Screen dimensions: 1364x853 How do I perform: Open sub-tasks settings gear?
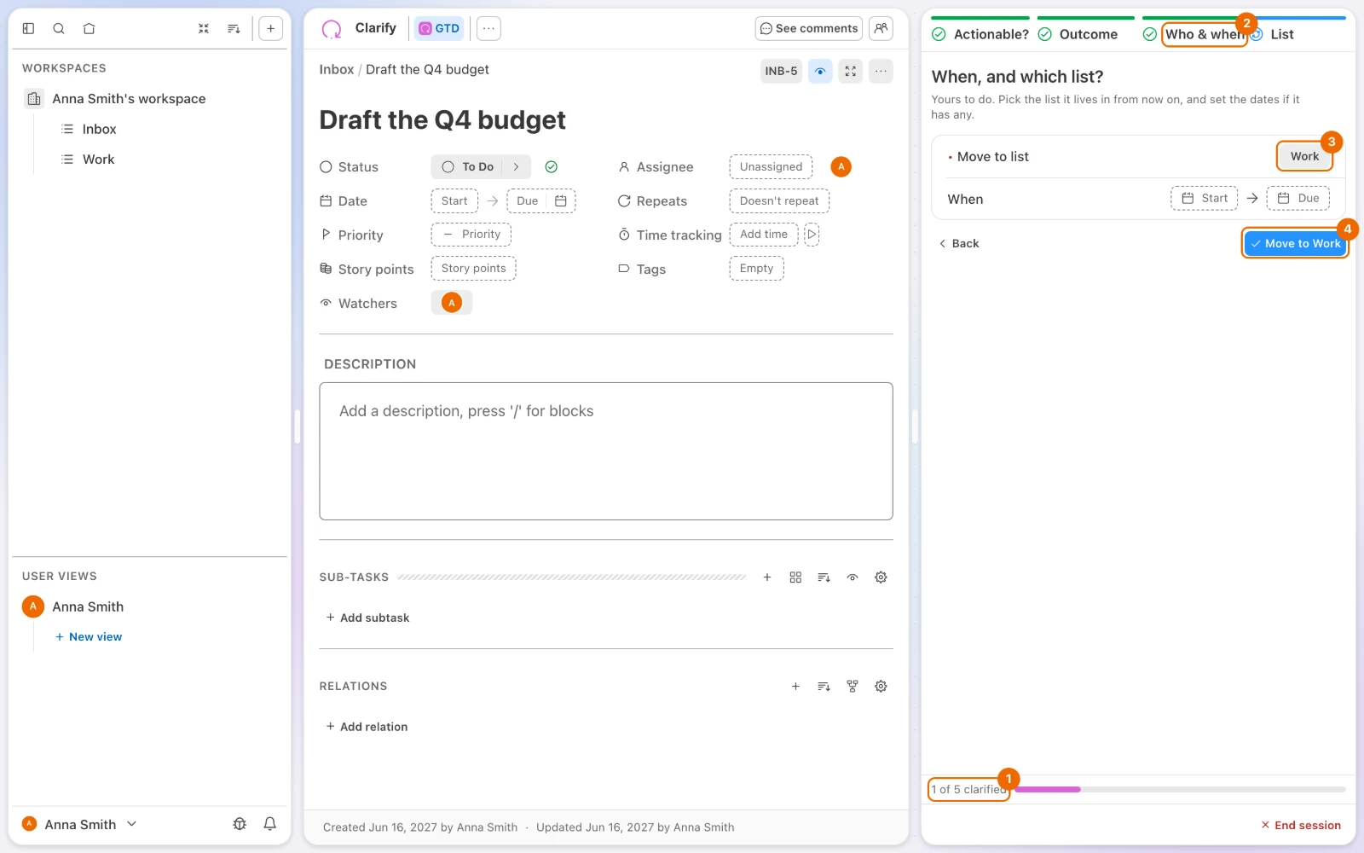881,577
